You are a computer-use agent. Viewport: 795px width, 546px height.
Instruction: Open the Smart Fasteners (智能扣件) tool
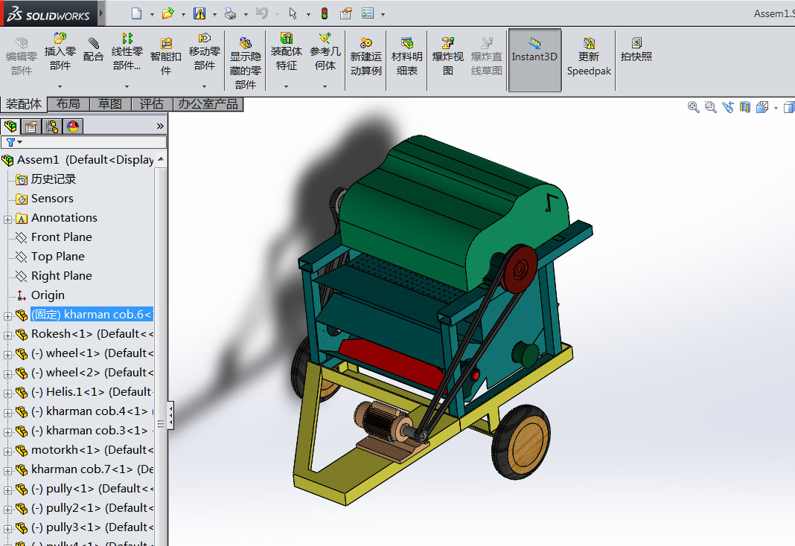(x=166, y=57)
